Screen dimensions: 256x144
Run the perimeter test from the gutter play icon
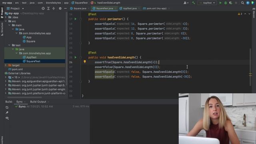click(76, 19)
